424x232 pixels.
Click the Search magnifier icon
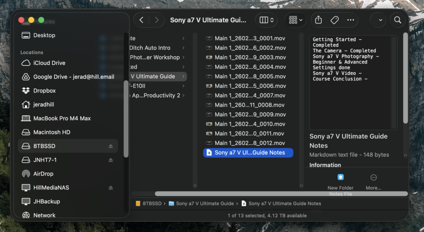pyautogui.click(x=397, y=20)
